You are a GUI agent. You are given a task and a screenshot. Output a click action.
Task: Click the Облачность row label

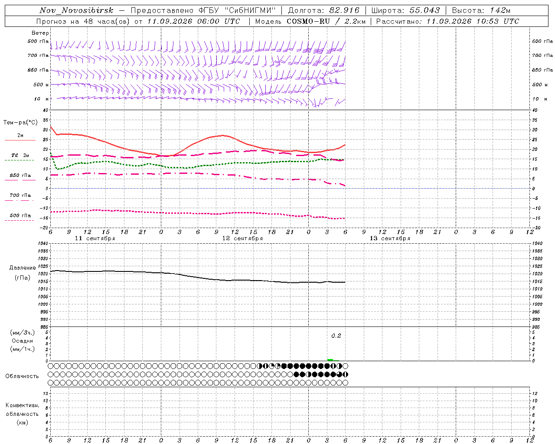point(22,376)
